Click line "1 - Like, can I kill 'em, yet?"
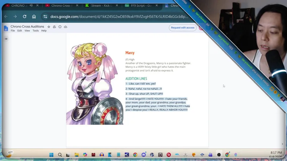Image resolution: width=287 pixels, height=161 pixels. pyautogui.click(x=141, y=84)
